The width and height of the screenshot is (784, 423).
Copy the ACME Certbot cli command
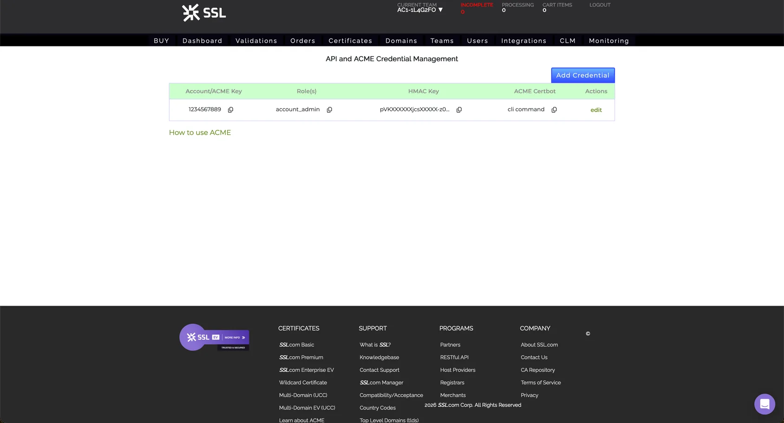point(554,110)
